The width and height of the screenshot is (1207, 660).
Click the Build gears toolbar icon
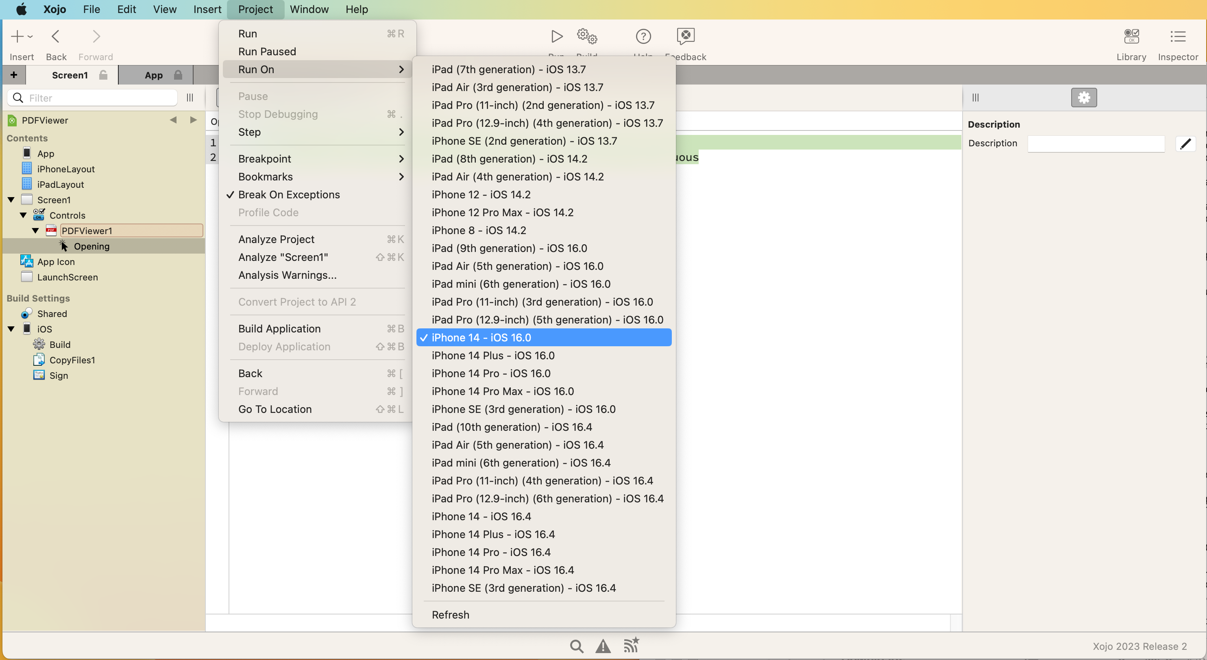[x=587, y=36]
